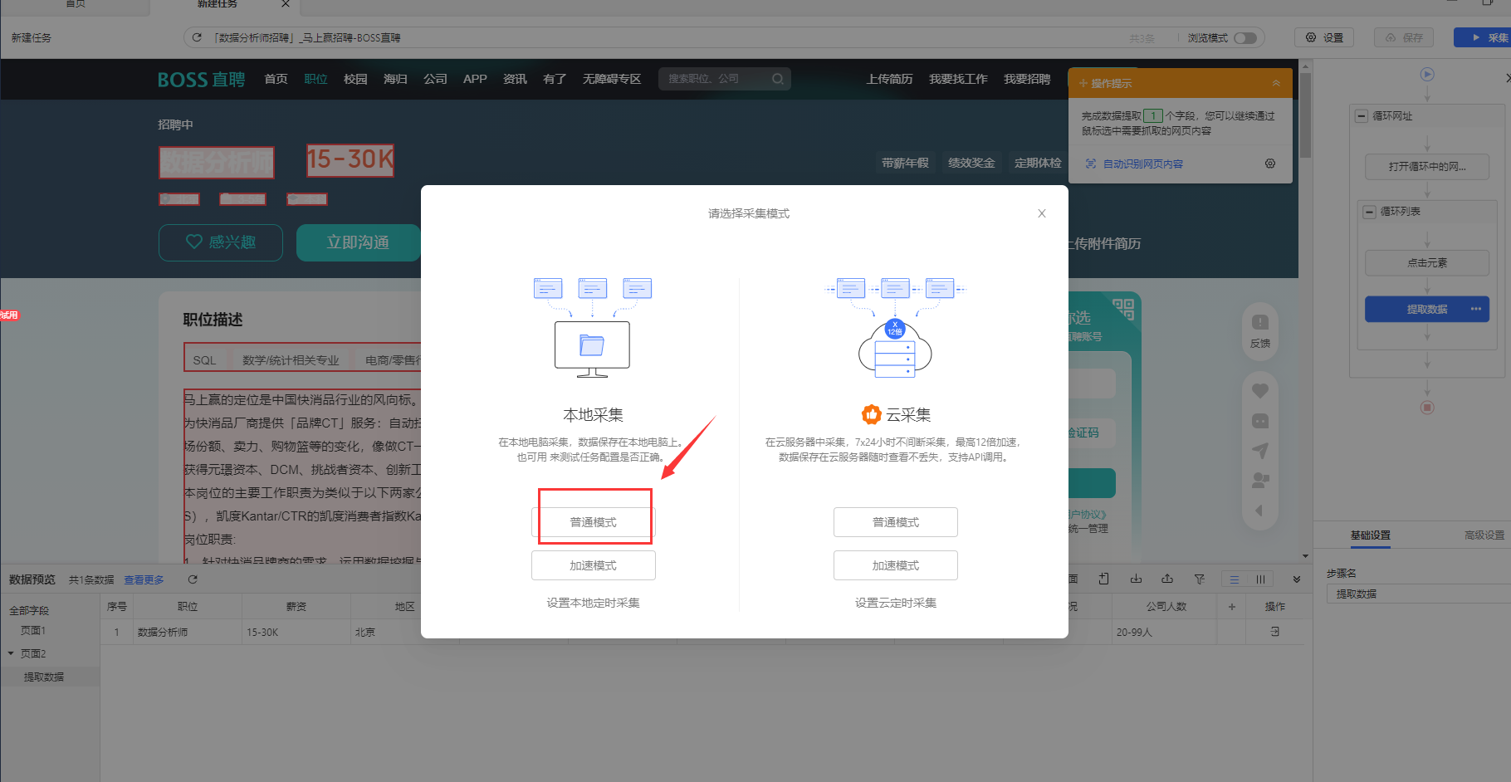Click the import download icon in preview toolbar
This screenshot has width=1511, height=782.
point(1136,579)
